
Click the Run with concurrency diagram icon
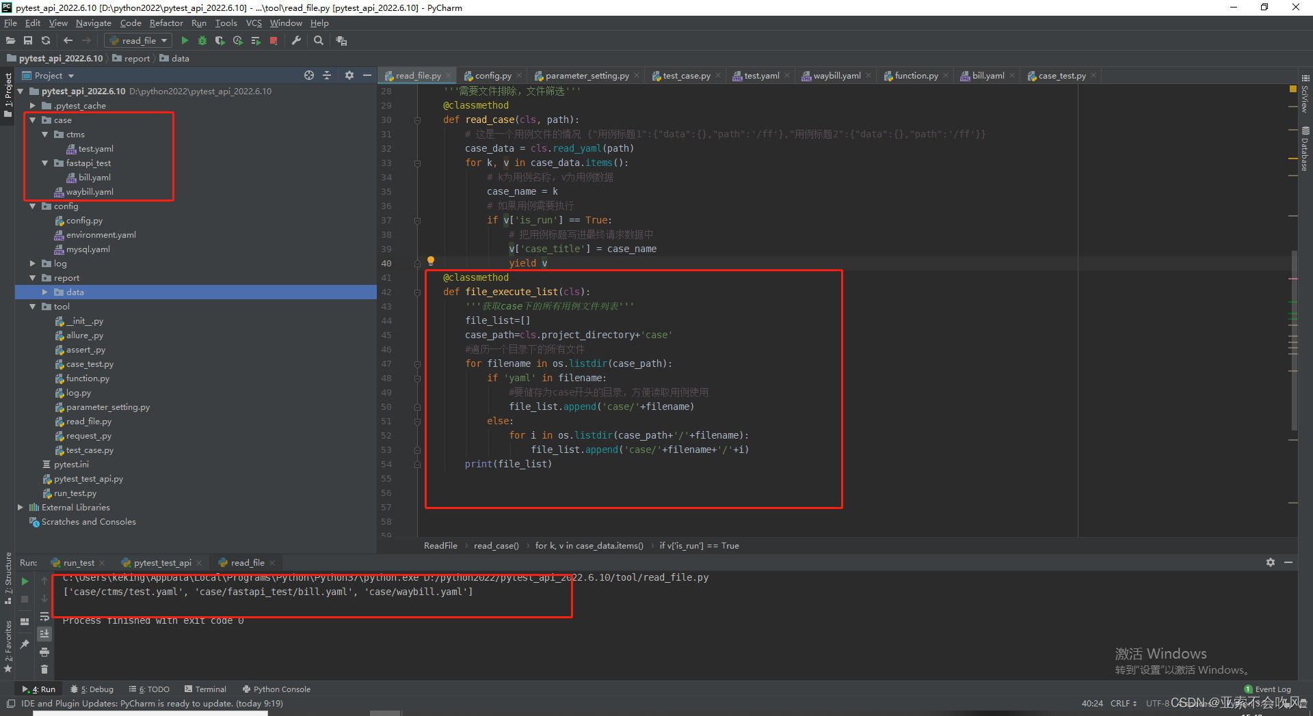256,41
